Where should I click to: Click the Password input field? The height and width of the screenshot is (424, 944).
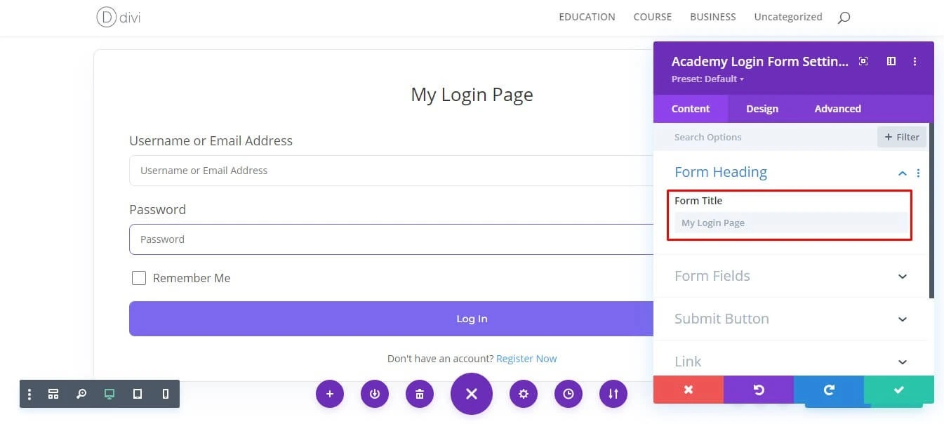coord(392,239)
